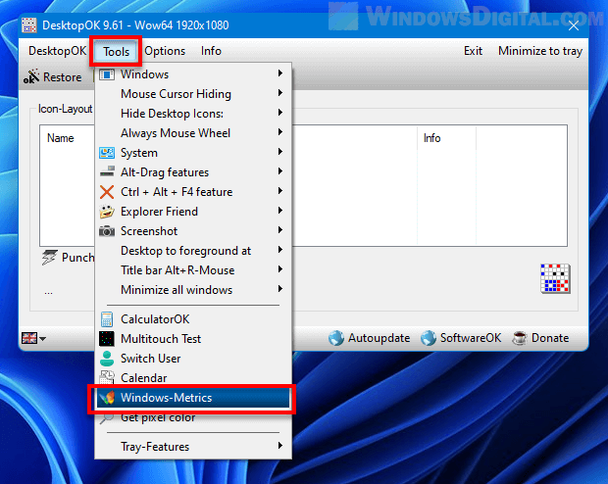Open Multitouch Test entry
This screenshot has height=484, width=608.
tap(193, 339)
